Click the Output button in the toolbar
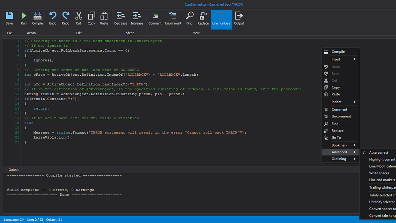This screenshot has height=223, width=396. pos(239,18)
